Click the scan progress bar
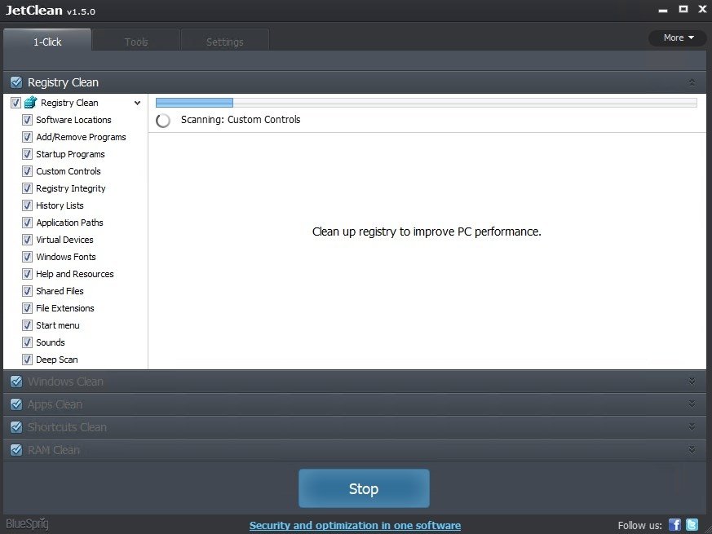The height and width of the screenshot is (534, 712). [x=426, y=103]
